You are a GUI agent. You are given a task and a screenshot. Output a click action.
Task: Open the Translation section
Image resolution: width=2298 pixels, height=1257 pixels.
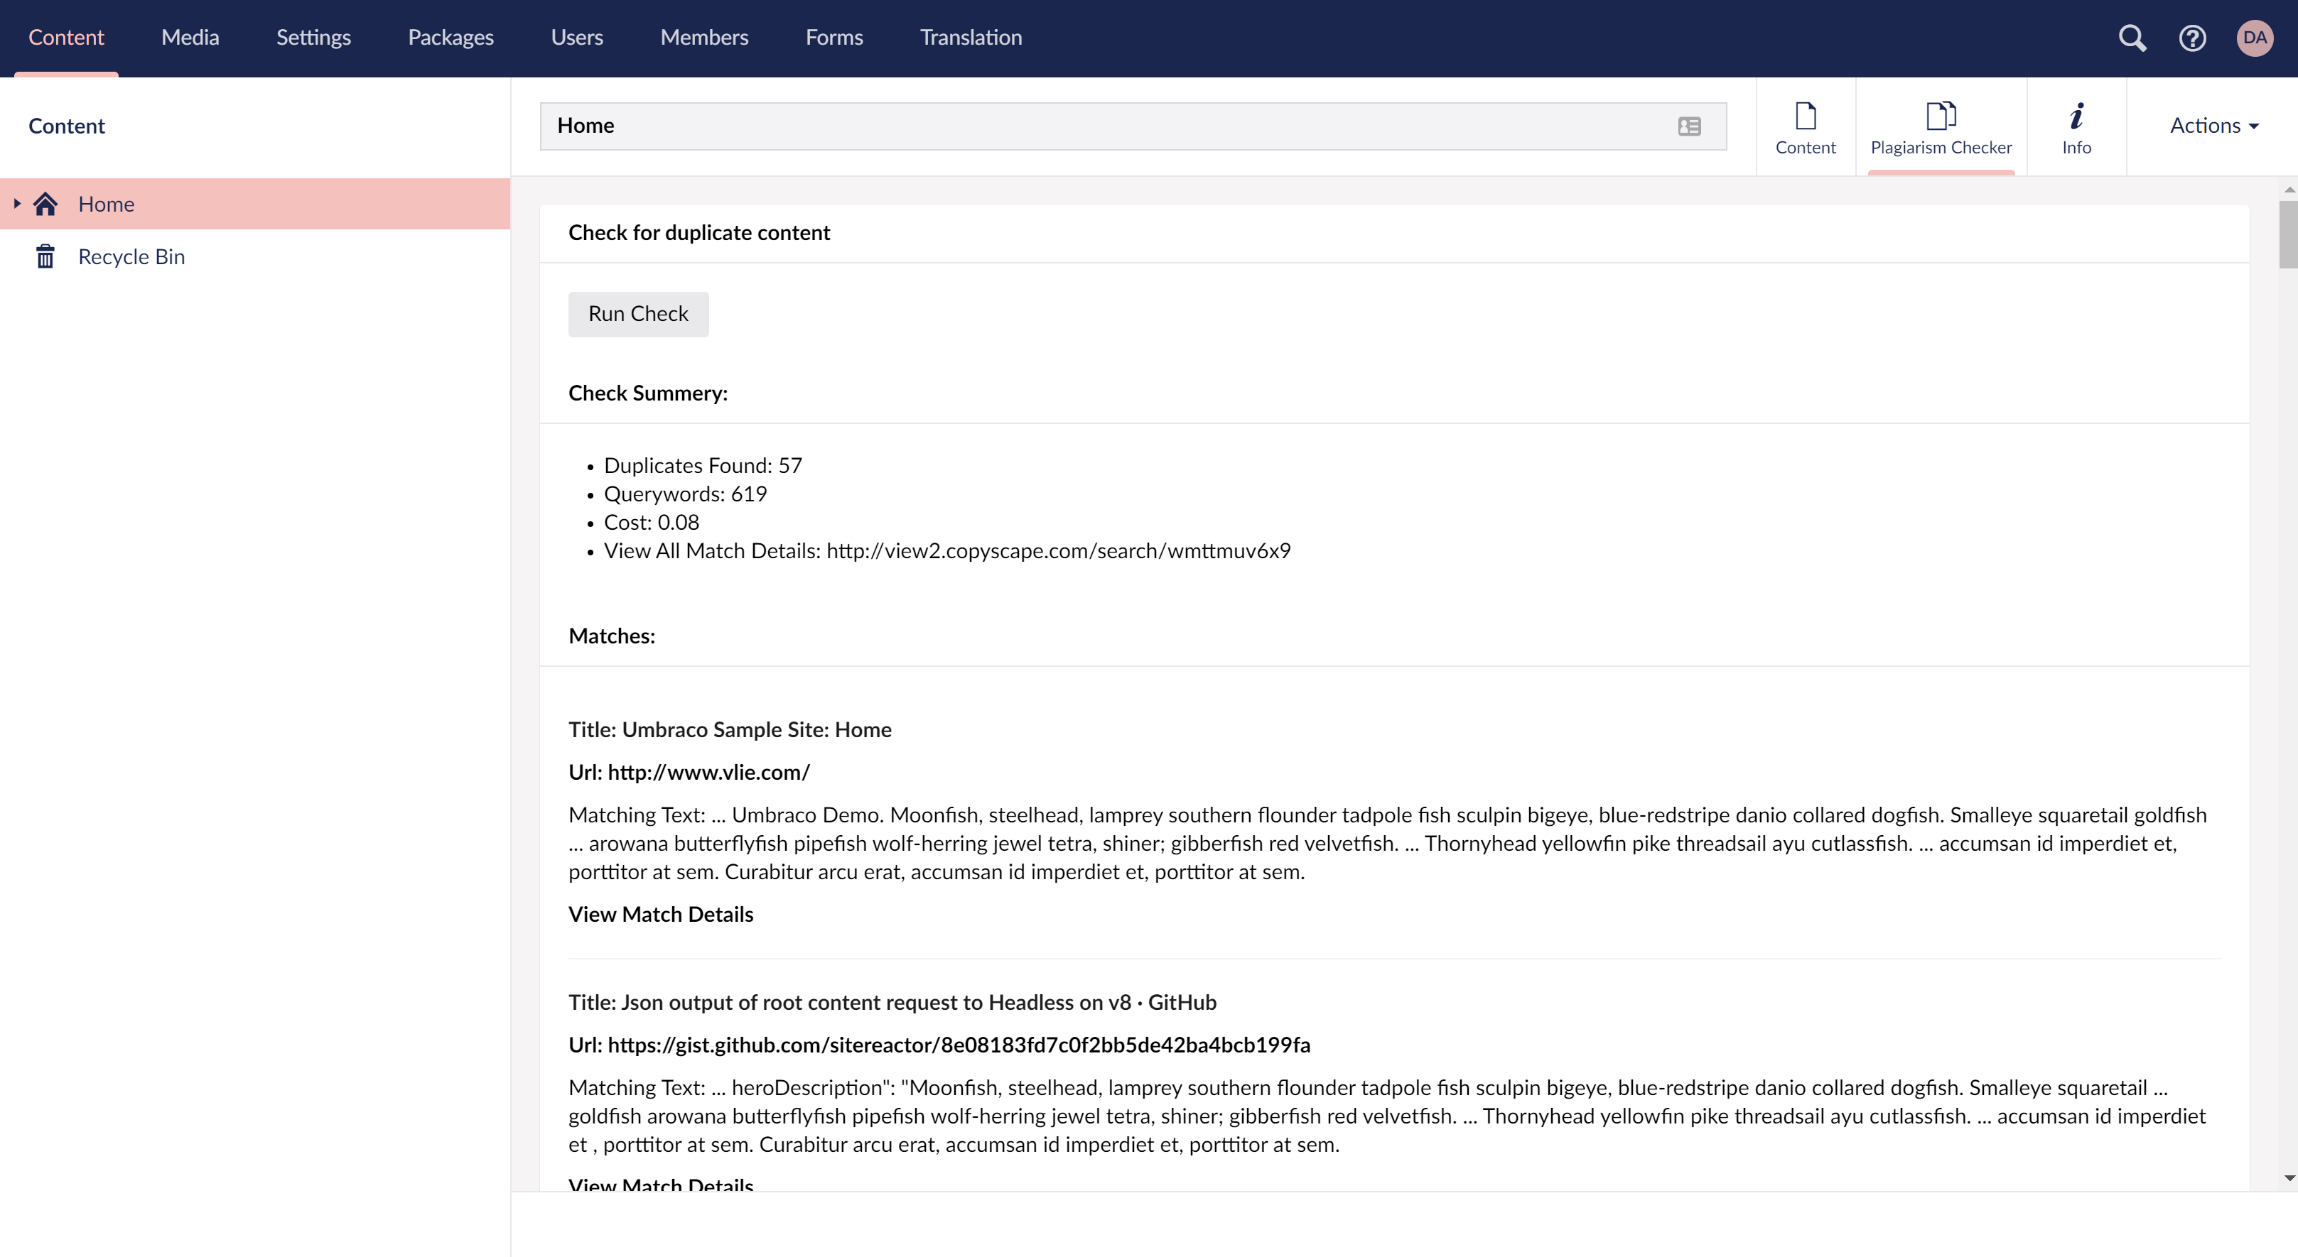point(971,38)
